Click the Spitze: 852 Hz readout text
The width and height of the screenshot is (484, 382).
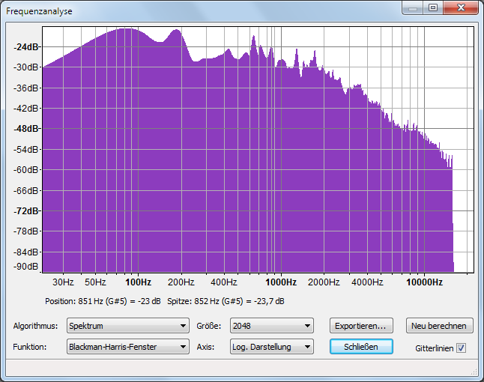(x=226, y=301)
